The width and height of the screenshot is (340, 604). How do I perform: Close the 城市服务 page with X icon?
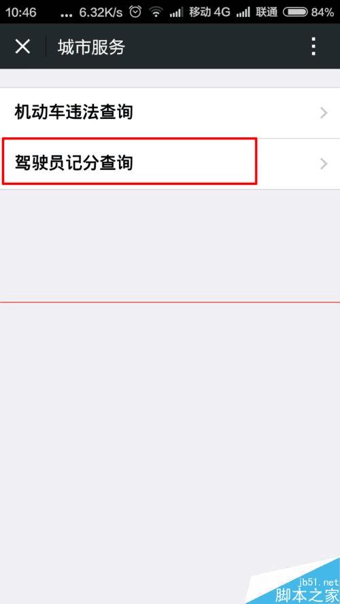pos(22,47)
